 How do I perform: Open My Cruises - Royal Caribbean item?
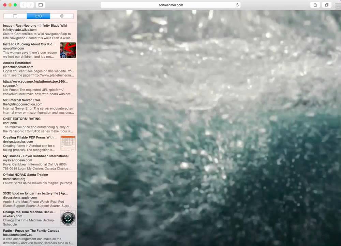(x=39, y=162)
